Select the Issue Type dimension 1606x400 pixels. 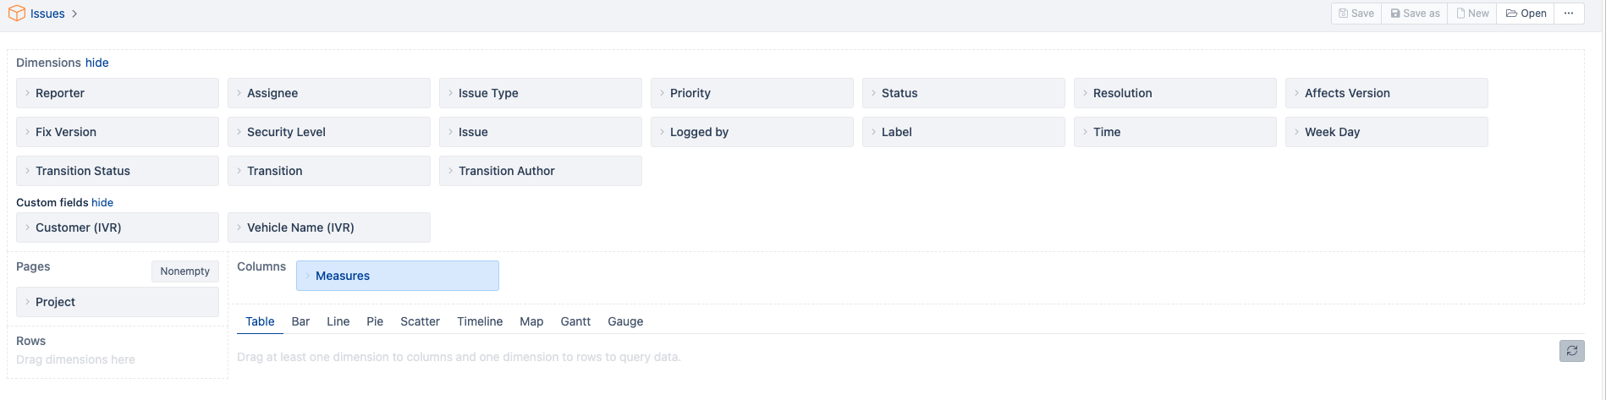(x=541, y=93)
